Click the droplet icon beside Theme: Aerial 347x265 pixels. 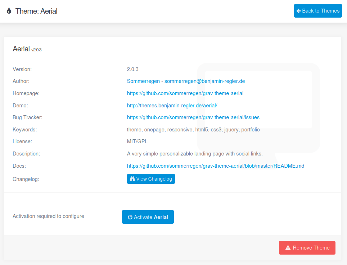(x=9, y=11)
